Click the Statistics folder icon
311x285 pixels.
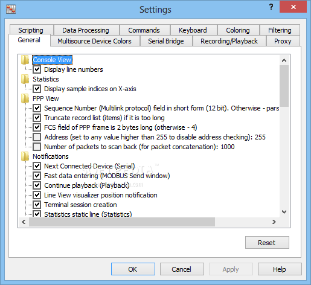tap(25, 79)
